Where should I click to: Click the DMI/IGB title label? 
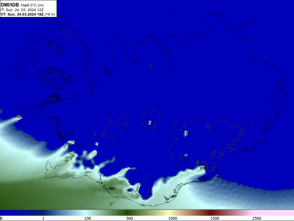[x=10, y=5]
